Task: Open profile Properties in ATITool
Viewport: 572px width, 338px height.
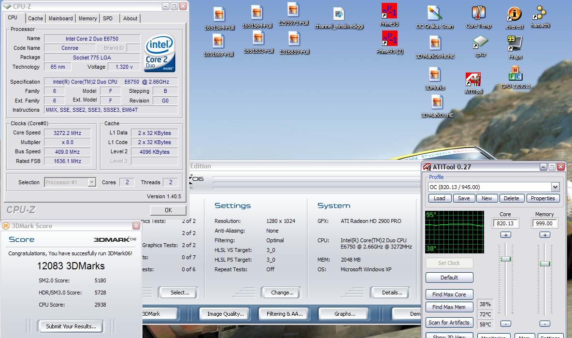Action: (x=543, y=198)
